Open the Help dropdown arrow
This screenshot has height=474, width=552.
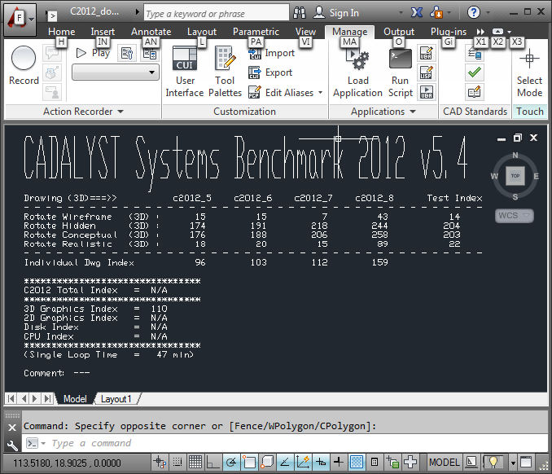pyautogui.click(x=488, y=13)
